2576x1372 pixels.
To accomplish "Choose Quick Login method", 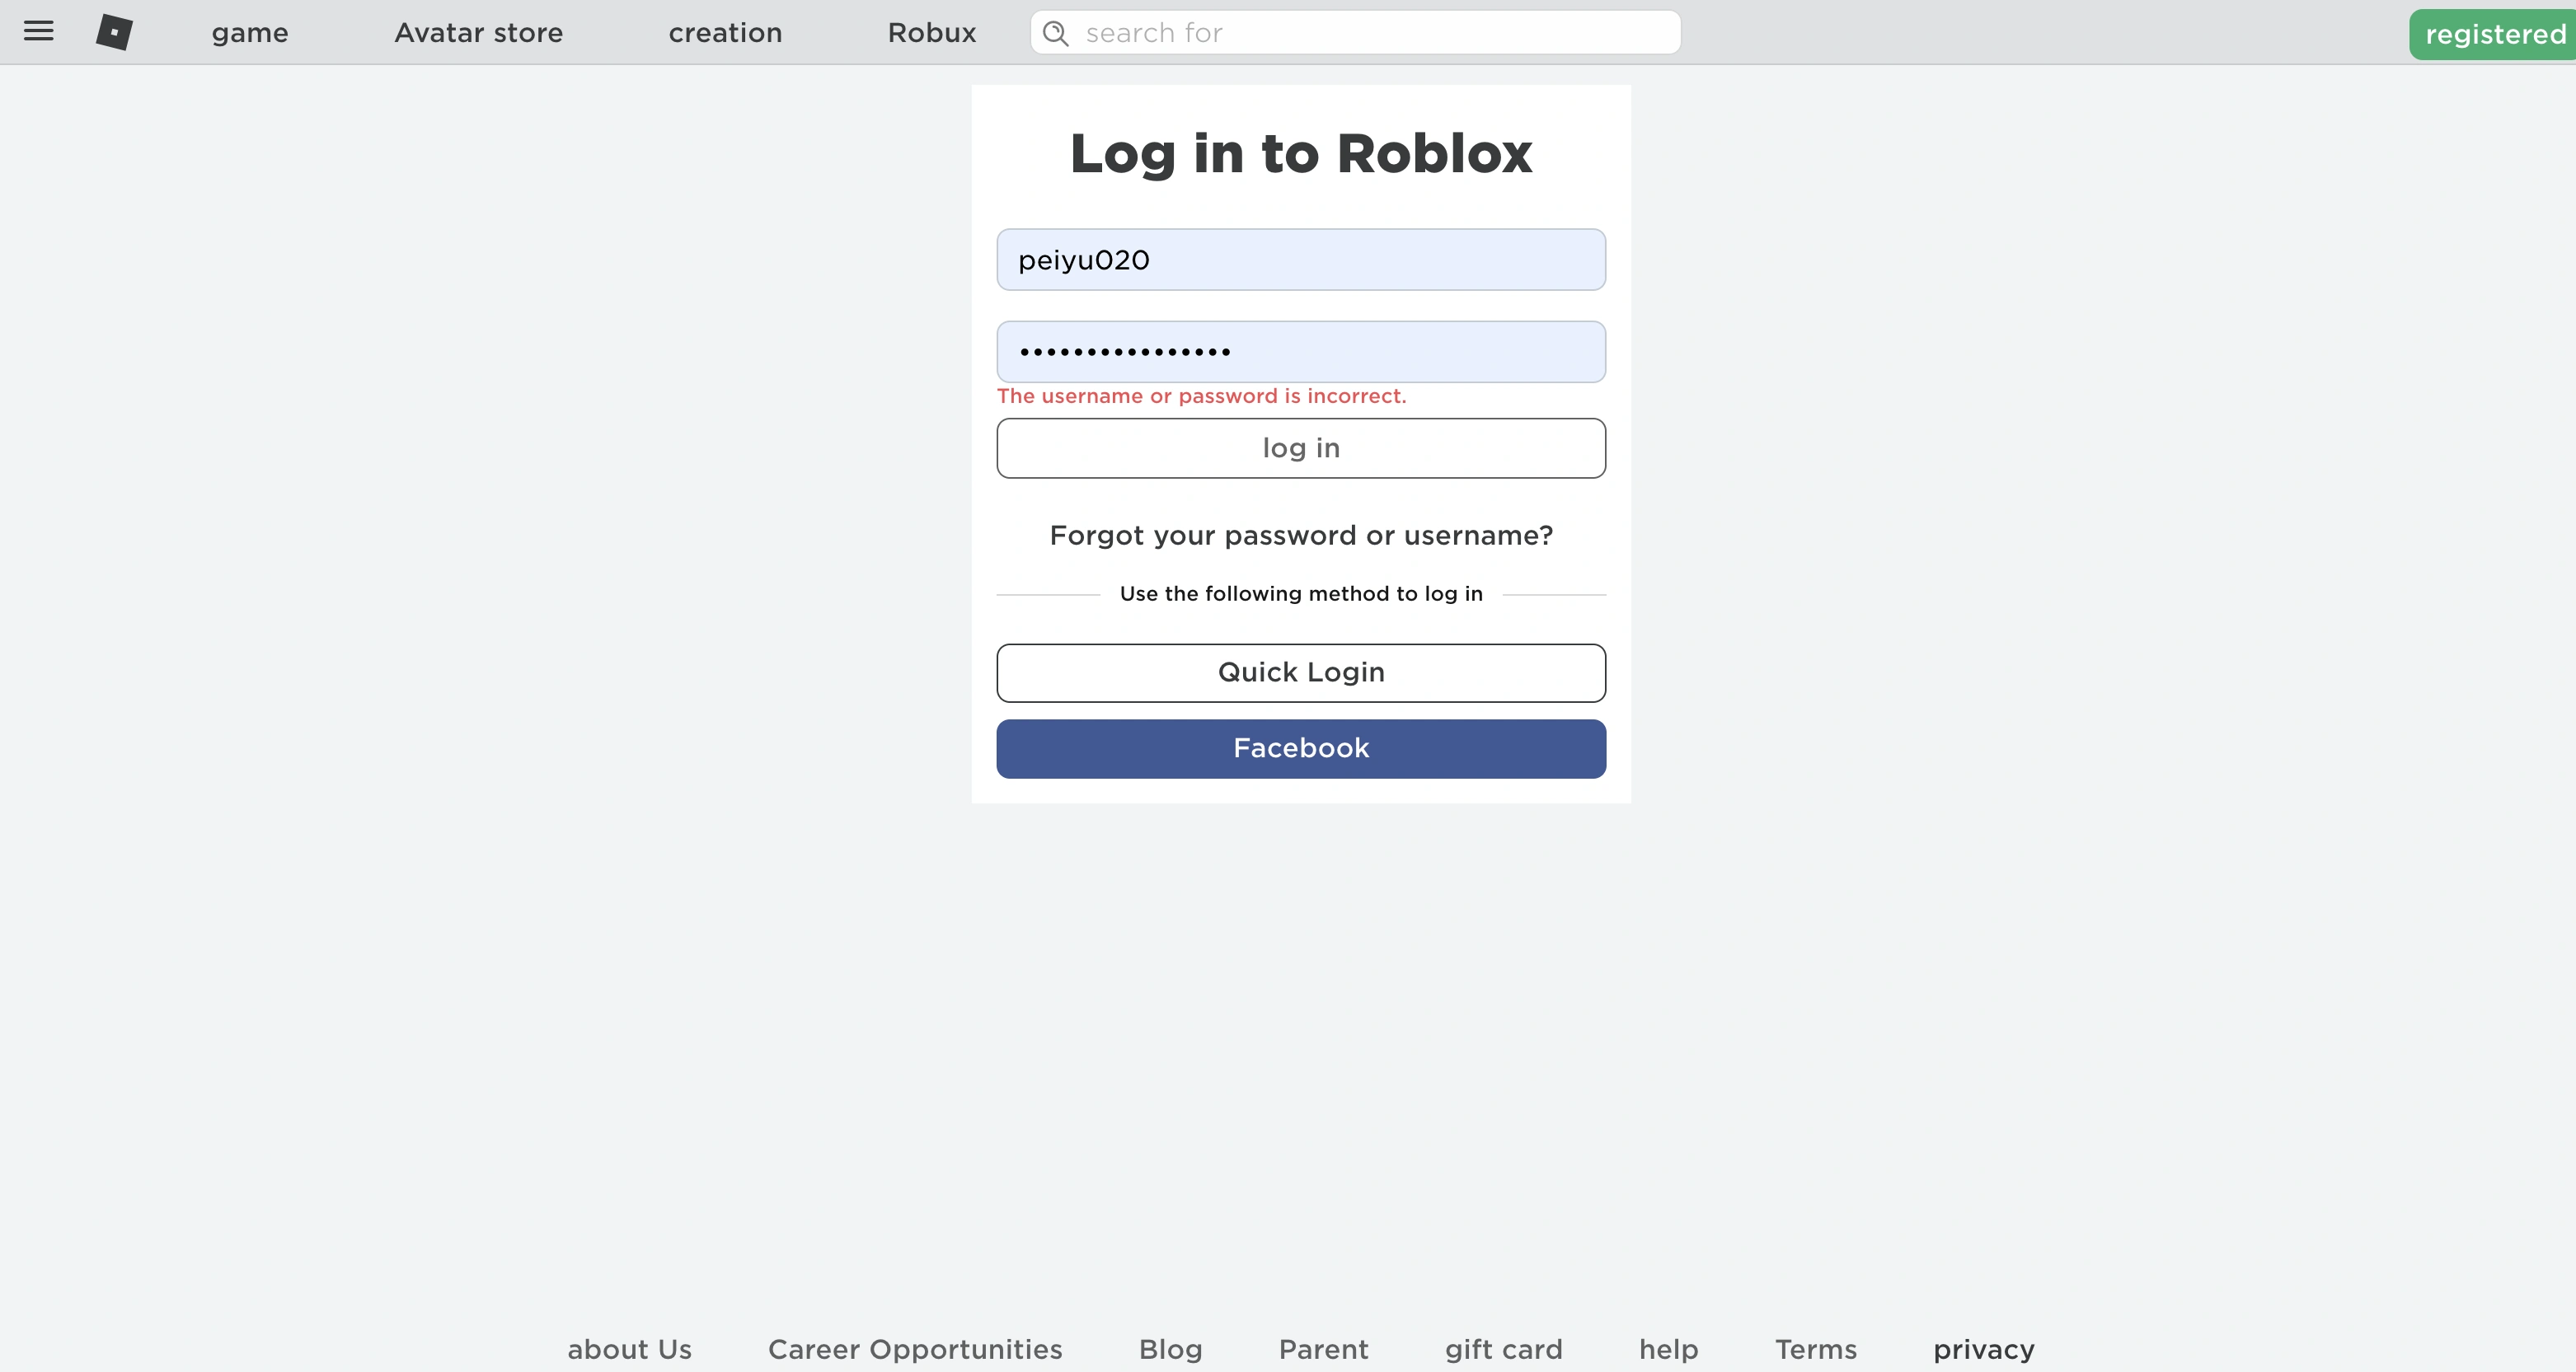I will pyautogui.click(x=1300, y=673).
